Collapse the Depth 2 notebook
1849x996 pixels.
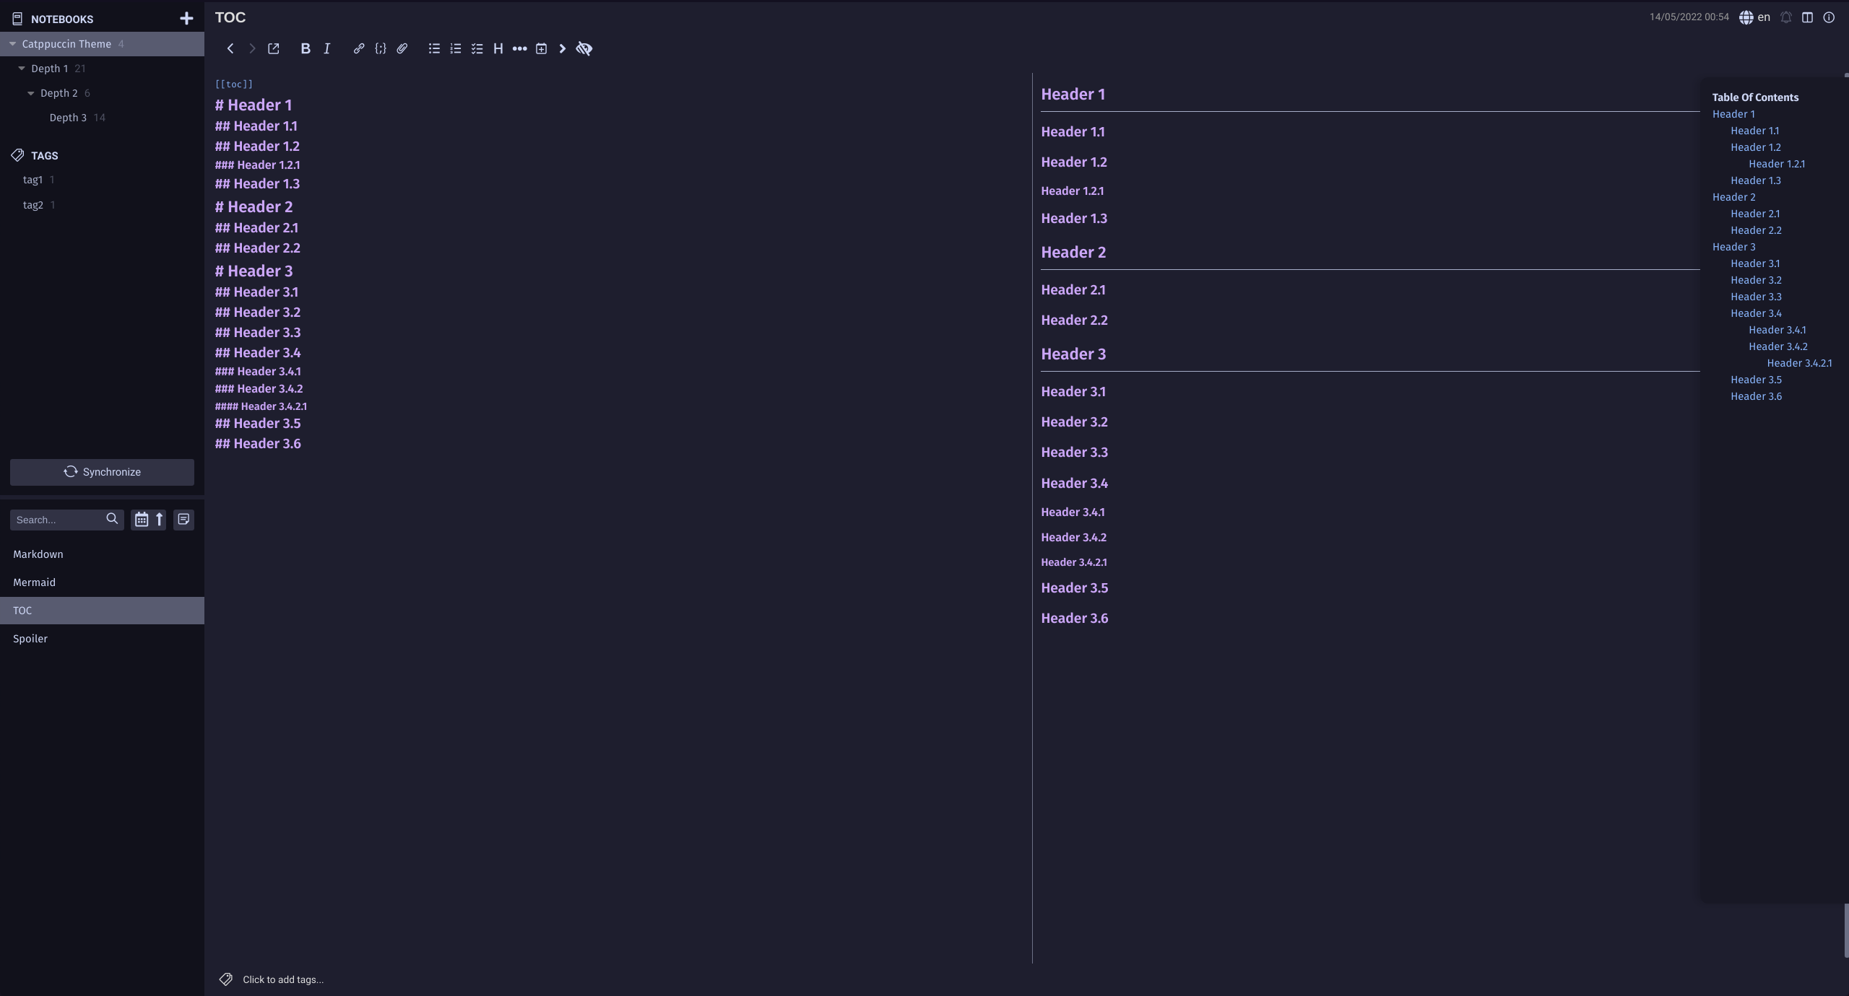tap(30, 92)
